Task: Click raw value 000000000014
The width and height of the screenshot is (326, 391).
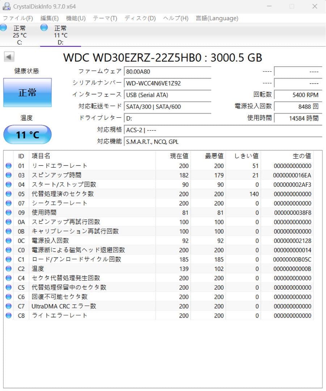Action: (292, 250)
